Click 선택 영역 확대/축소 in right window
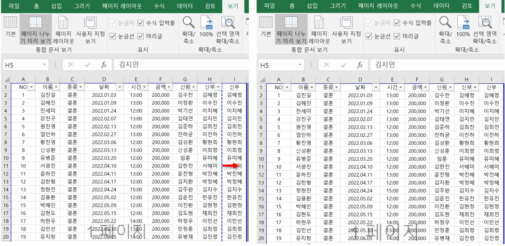The height and width of the screenshot is (246, 505). click(485, 29)
